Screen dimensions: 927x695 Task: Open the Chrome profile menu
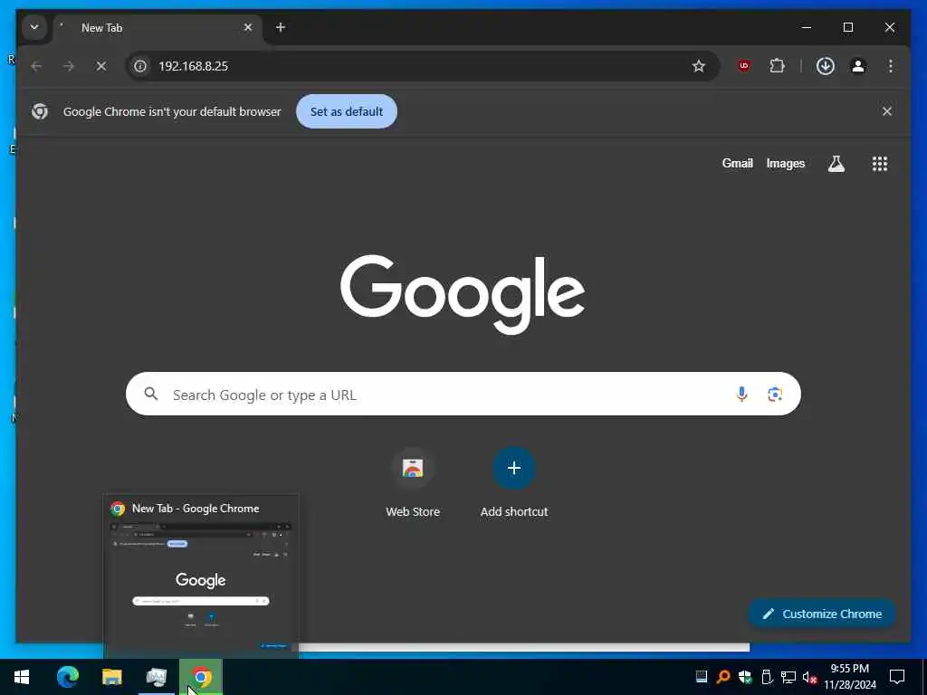858,66
